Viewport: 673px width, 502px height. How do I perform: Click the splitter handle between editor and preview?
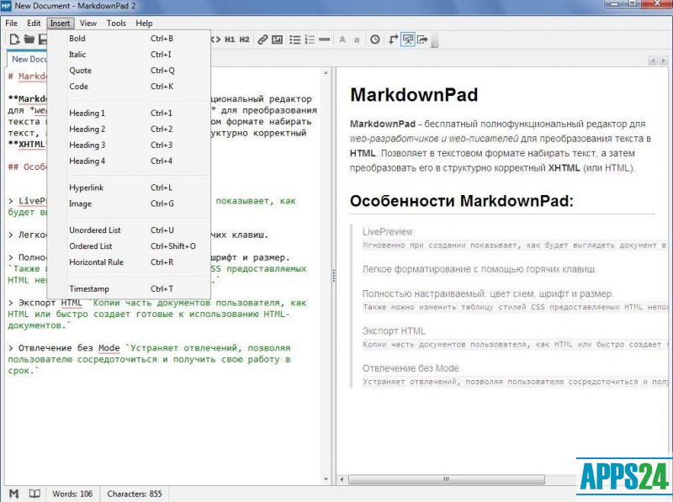point(333,275)
